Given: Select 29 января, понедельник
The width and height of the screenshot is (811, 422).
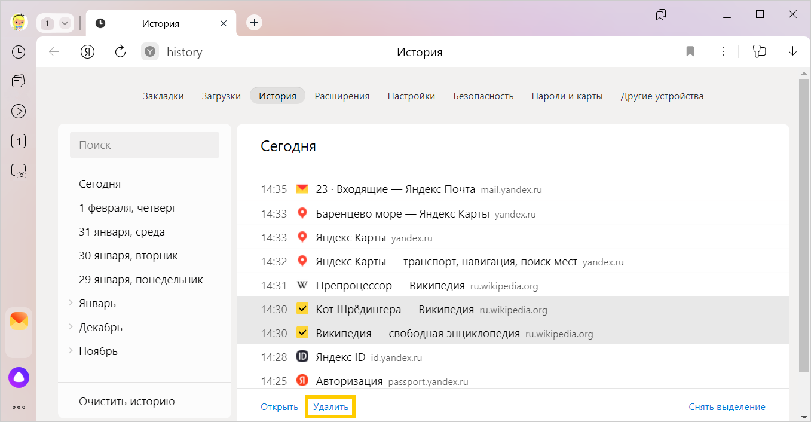Looking at the screenshot, I should (141, 279).
